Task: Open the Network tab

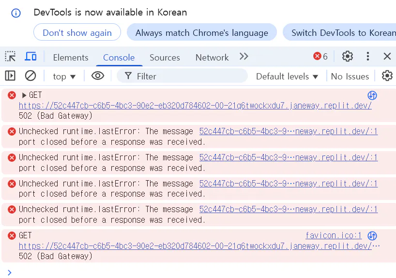Action: (x=212, y=57)
